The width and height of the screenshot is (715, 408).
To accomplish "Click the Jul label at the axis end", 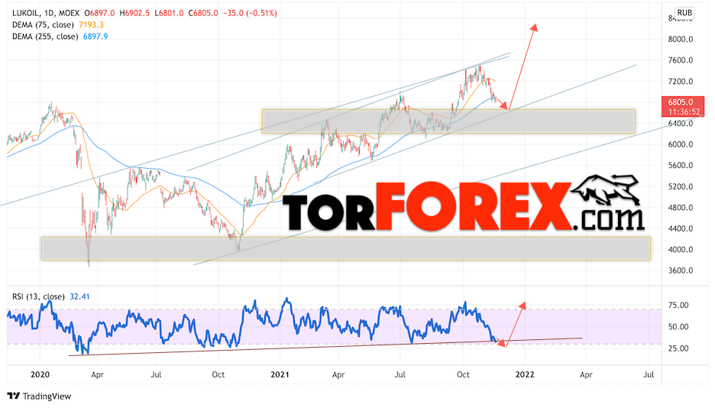I will [649, 374].
